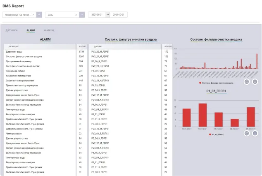Select the Давления воды alarm row

click(x=39, y=52)
